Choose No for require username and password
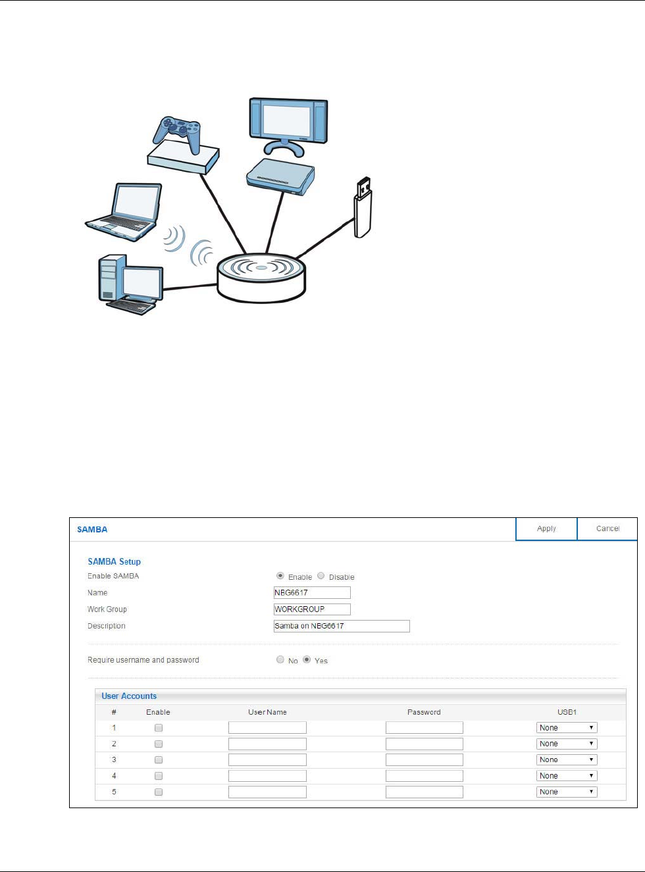Screen dimensions: 645x872 280,659
